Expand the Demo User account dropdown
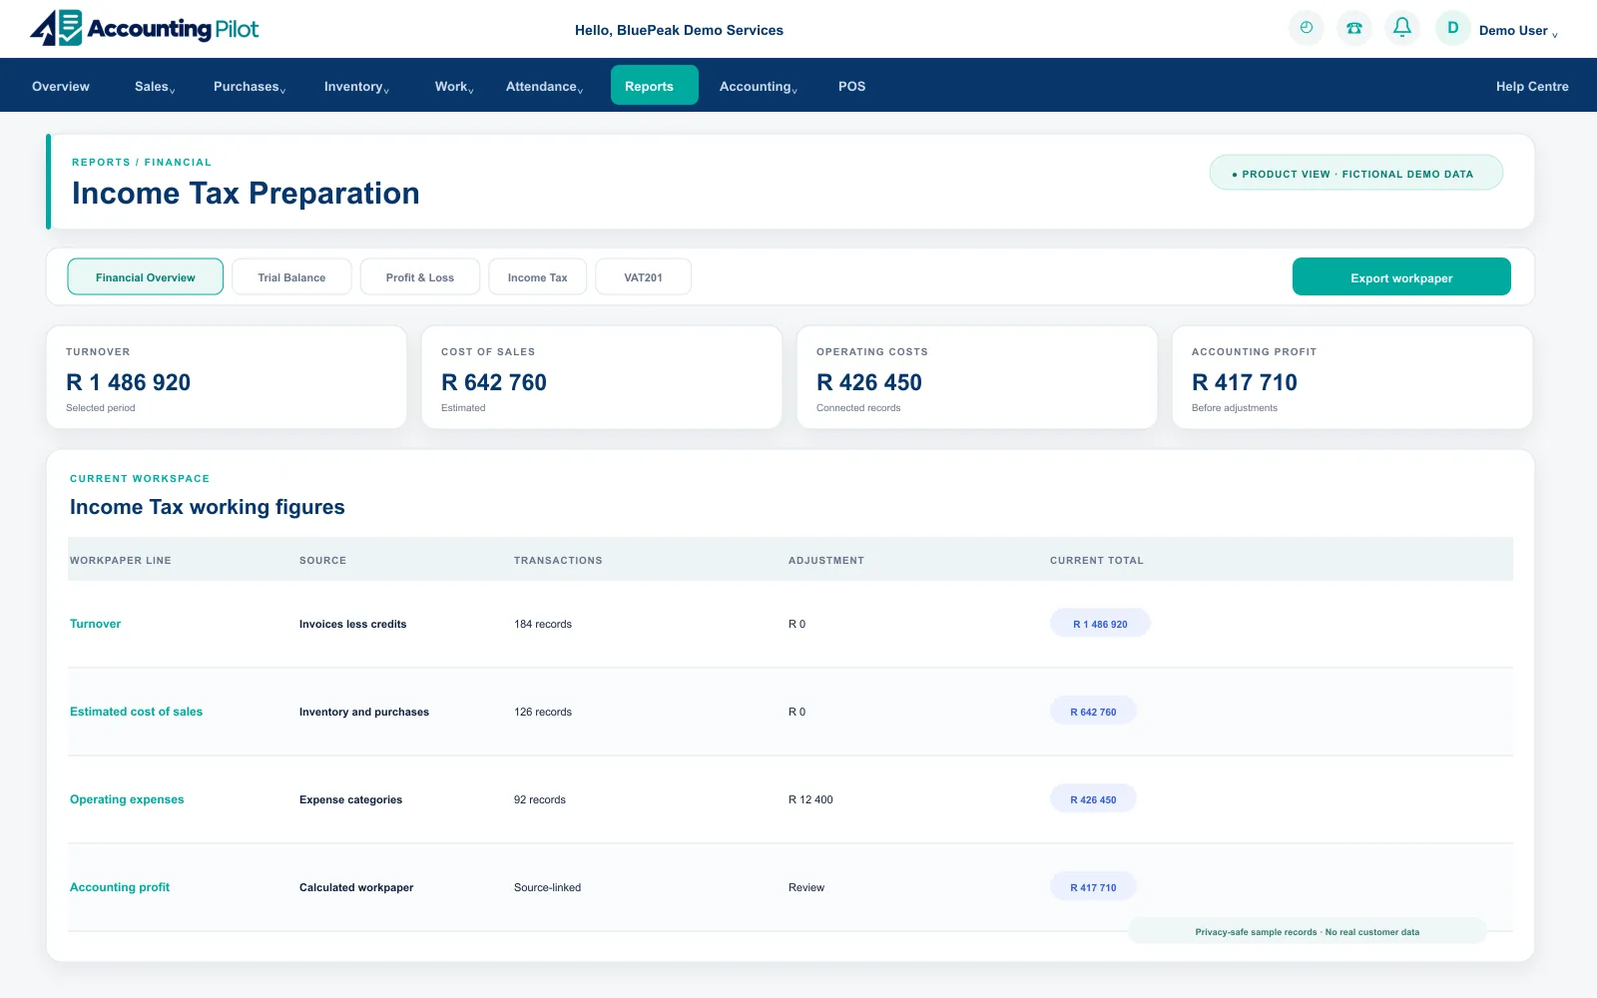This screenshot has width=1597, height=998. point(1518,31)
